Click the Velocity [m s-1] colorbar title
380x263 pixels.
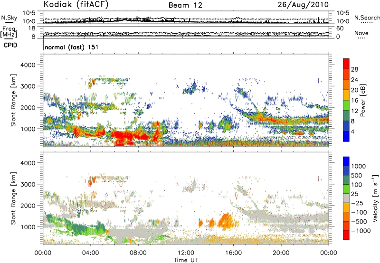(x=375, y=198)
